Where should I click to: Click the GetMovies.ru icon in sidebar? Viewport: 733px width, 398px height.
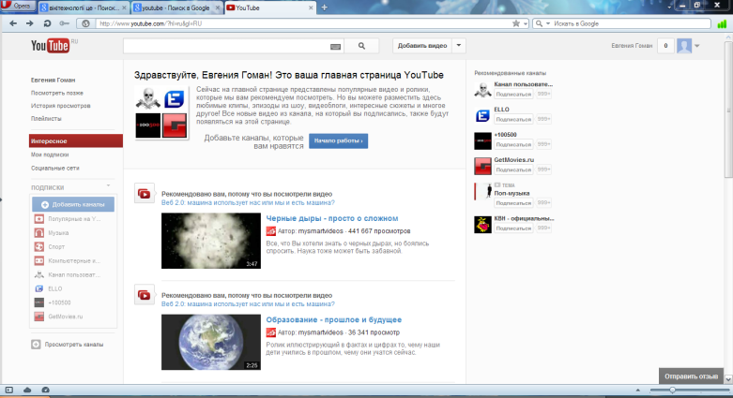[x=39, y=317]
